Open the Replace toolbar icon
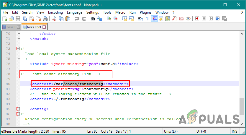Image resolution: width=246 pixels, height=135 pixels. (100, 19)
